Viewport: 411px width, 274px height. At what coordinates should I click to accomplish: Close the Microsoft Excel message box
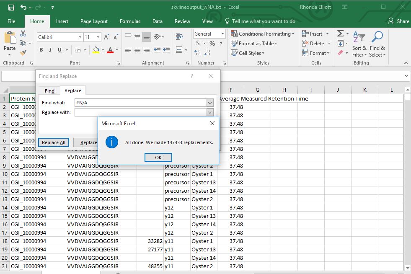tap(212, 123)
